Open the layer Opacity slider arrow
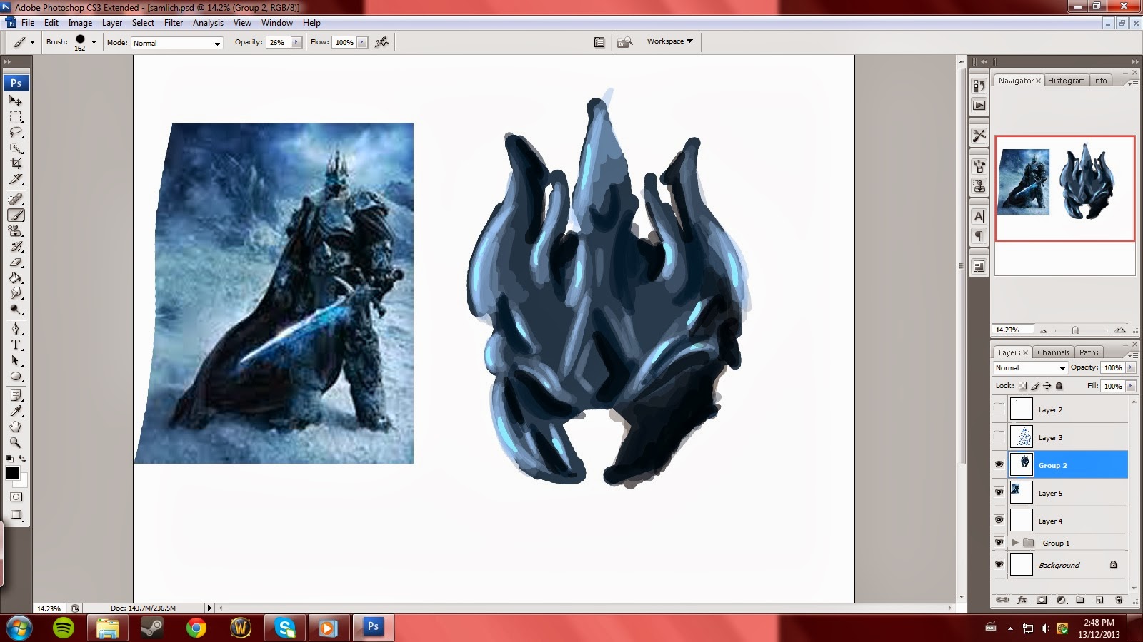Image resolution: width=1143 pixels, height=642 pixels. pyautogui.click(x=1130, y=367)
